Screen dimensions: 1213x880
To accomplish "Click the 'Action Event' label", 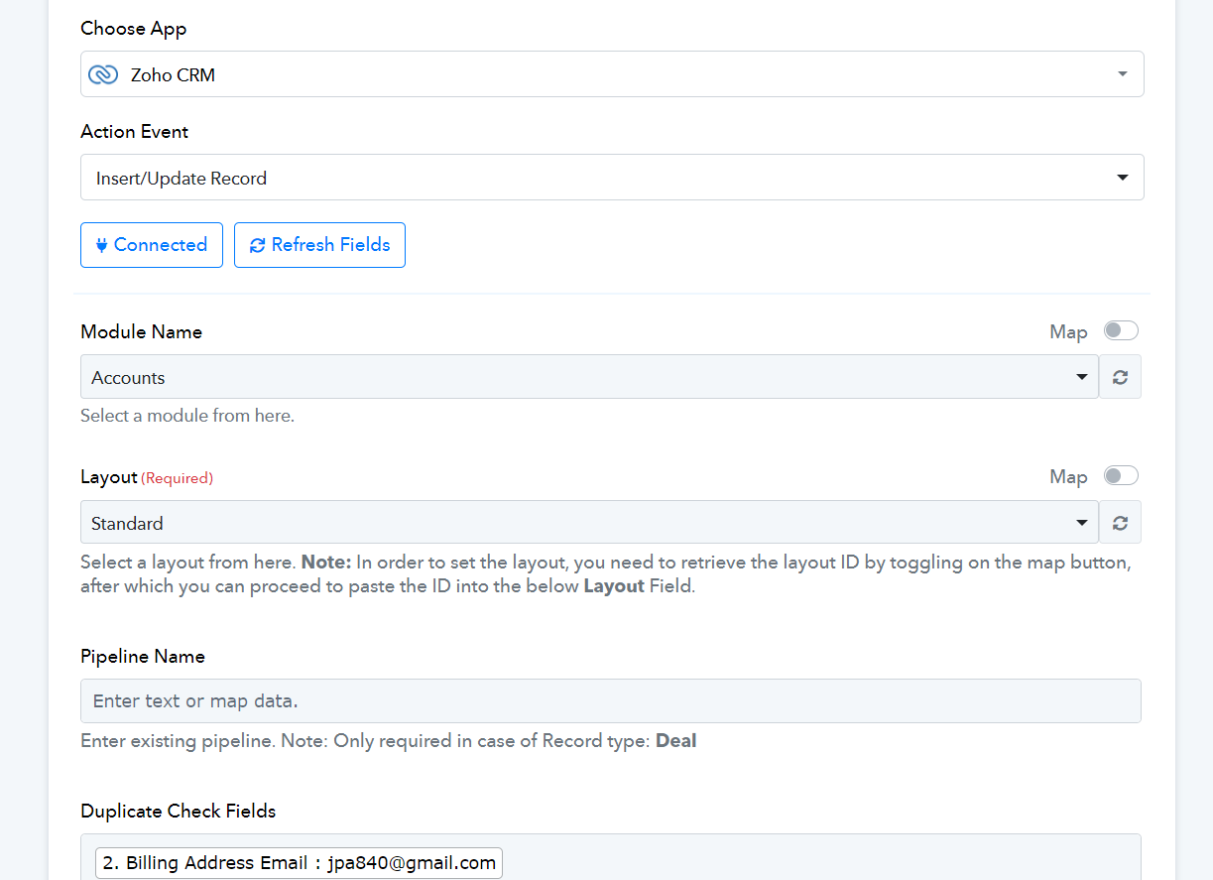I will (135, 131).
